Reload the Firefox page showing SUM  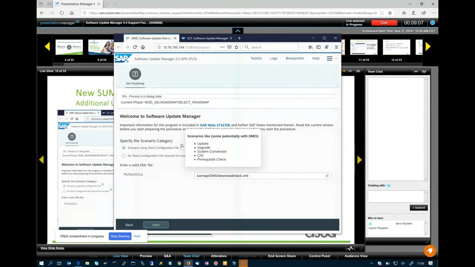(135, 47)
